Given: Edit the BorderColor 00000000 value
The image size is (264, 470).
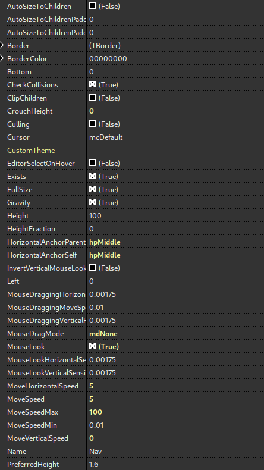Looking at the screenshot, I should pyautogui.click(x=175, y=59).
